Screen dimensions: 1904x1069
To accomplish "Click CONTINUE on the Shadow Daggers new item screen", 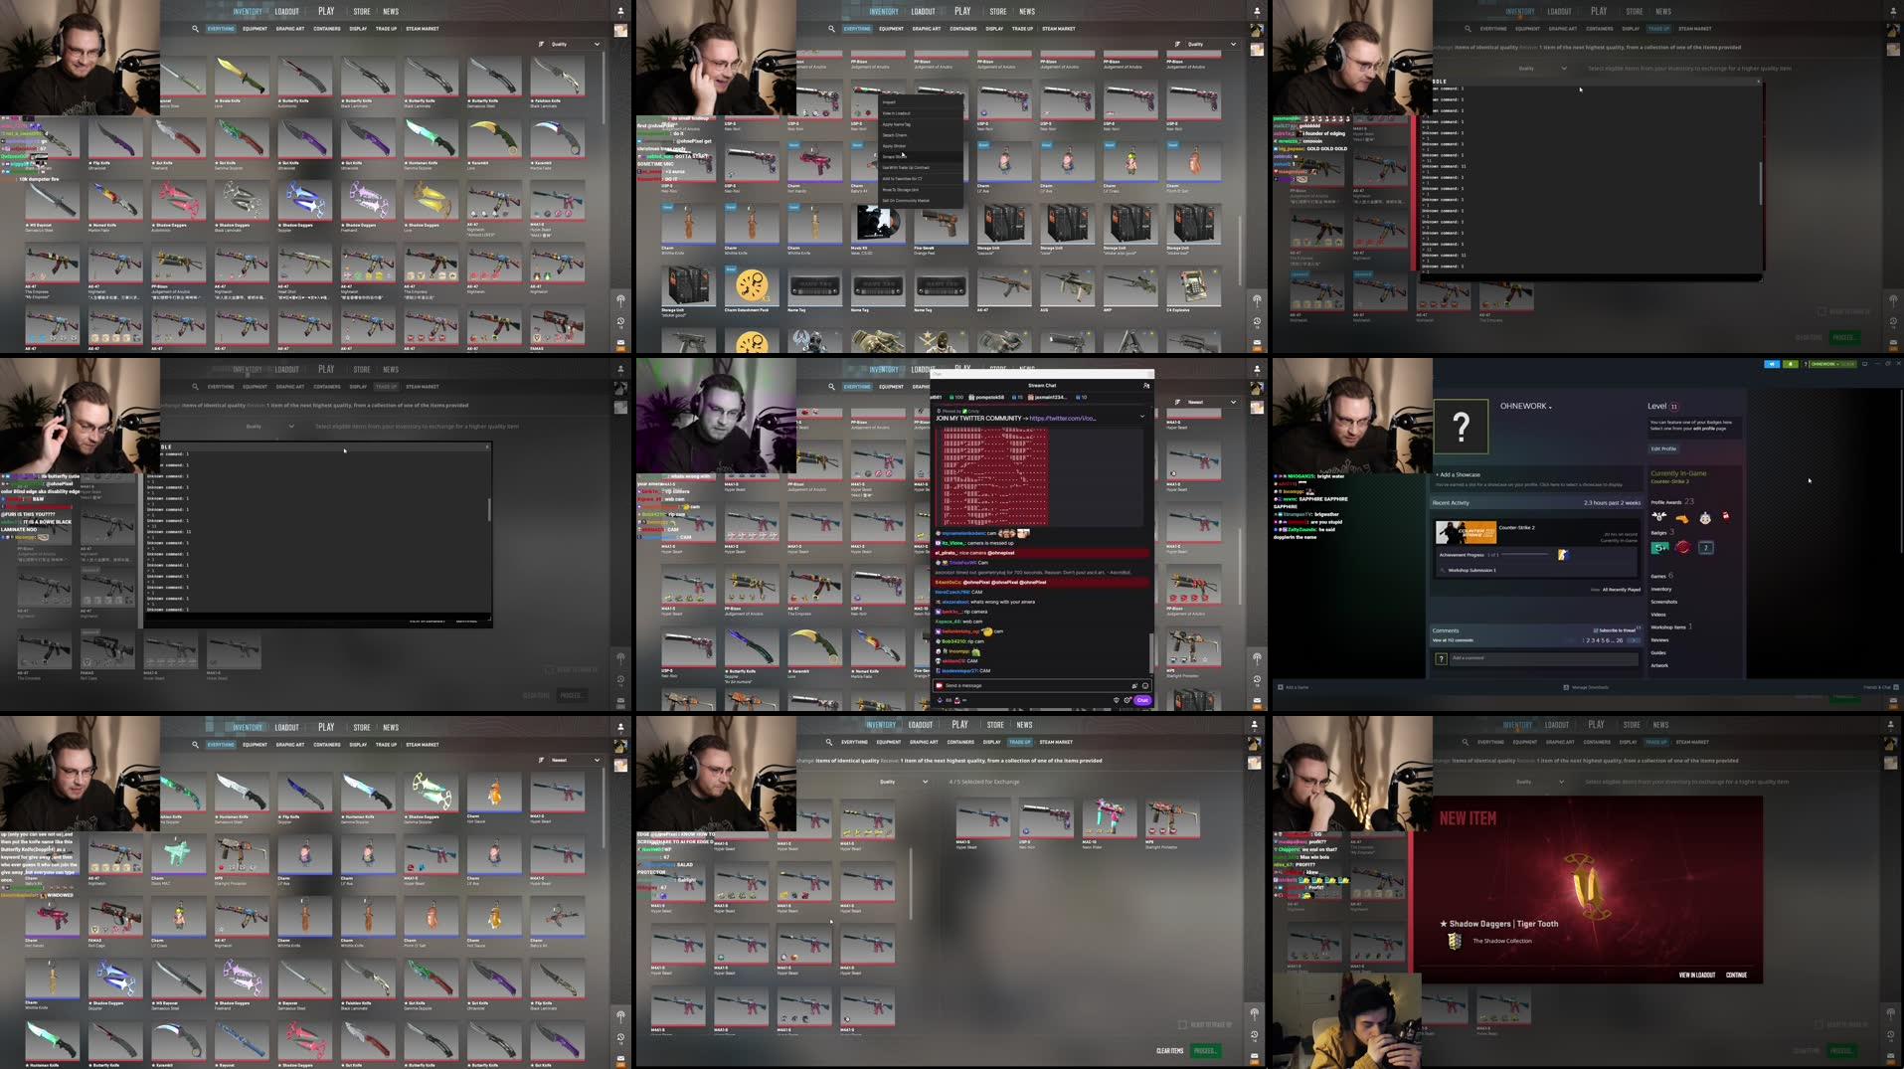I will click(1737, 976).
